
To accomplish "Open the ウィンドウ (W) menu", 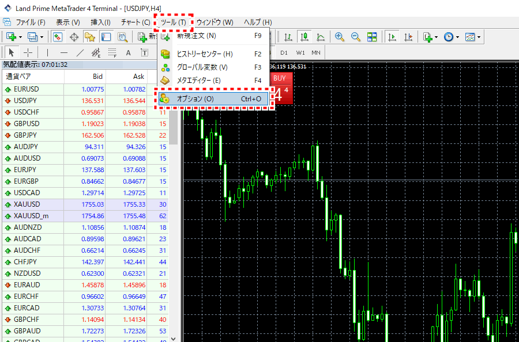I will tap(215, 22).
